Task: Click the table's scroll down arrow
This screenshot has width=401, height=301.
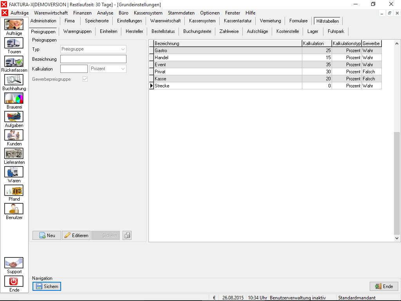Action: coord(397,238)
